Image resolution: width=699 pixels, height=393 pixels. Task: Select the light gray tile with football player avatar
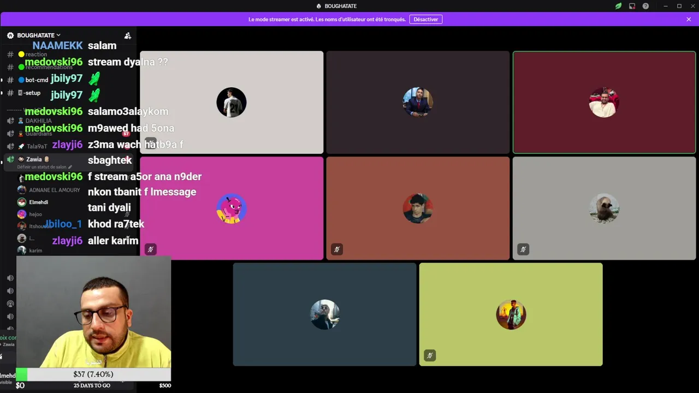[232, 103]
